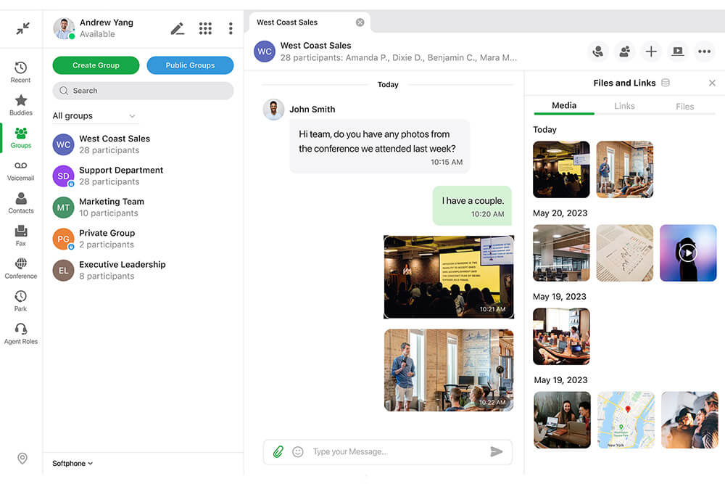
Task: Send the message with arrow icon
Action: click(496, 451)
